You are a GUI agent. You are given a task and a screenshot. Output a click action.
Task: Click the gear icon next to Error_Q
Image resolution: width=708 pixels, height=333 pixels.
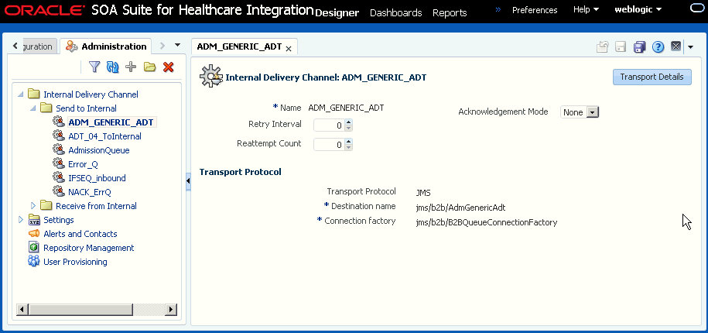59,163
